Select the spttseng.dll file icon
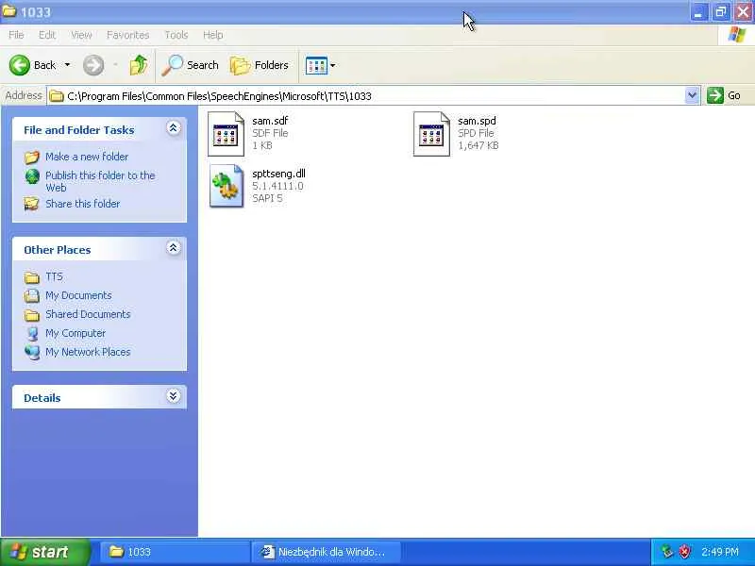Image resolution: width=755 pixels, height=566 pixels. coord(226,186)
